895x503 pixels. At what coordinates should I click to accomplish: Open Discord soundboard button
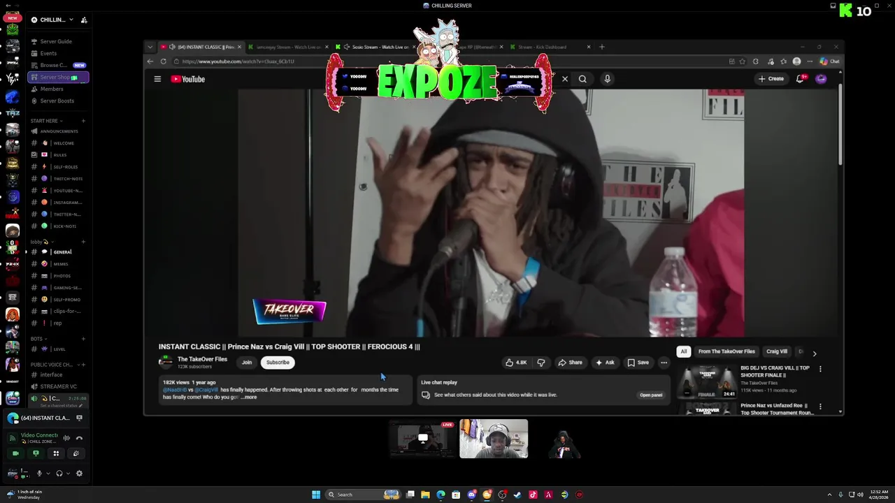pyautogui.click(x=76, y=453)
